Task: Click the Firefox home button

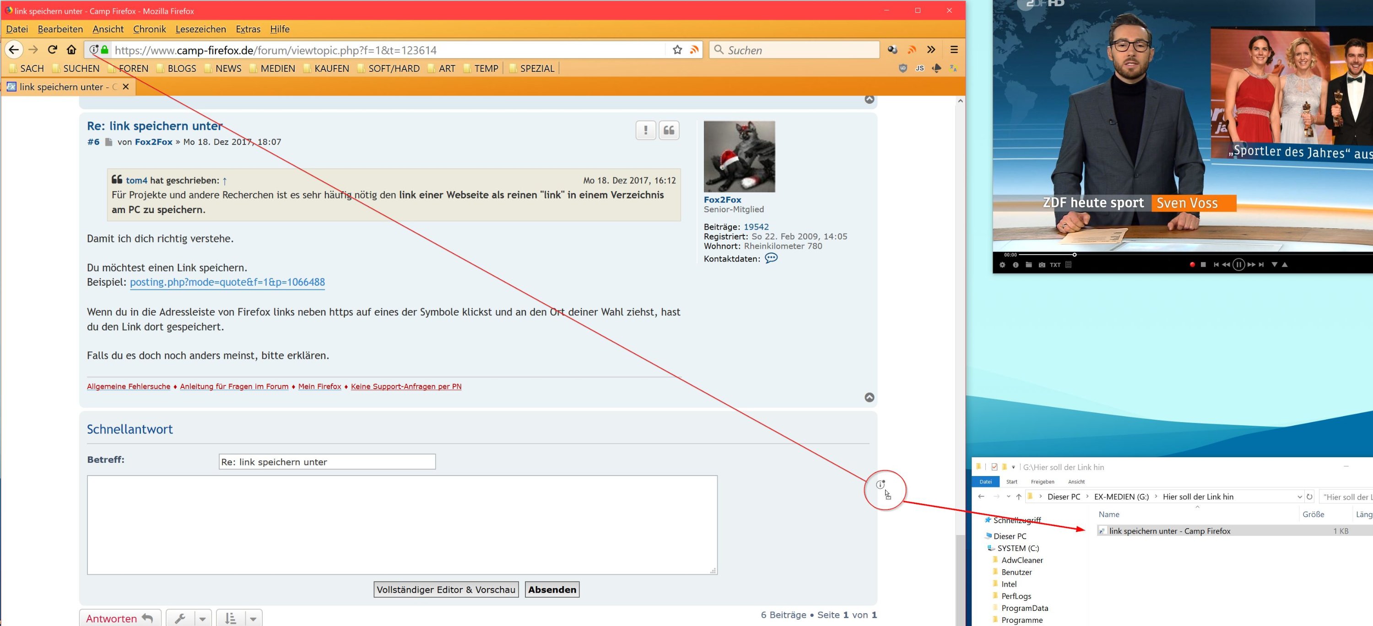Action: [71, 49]
